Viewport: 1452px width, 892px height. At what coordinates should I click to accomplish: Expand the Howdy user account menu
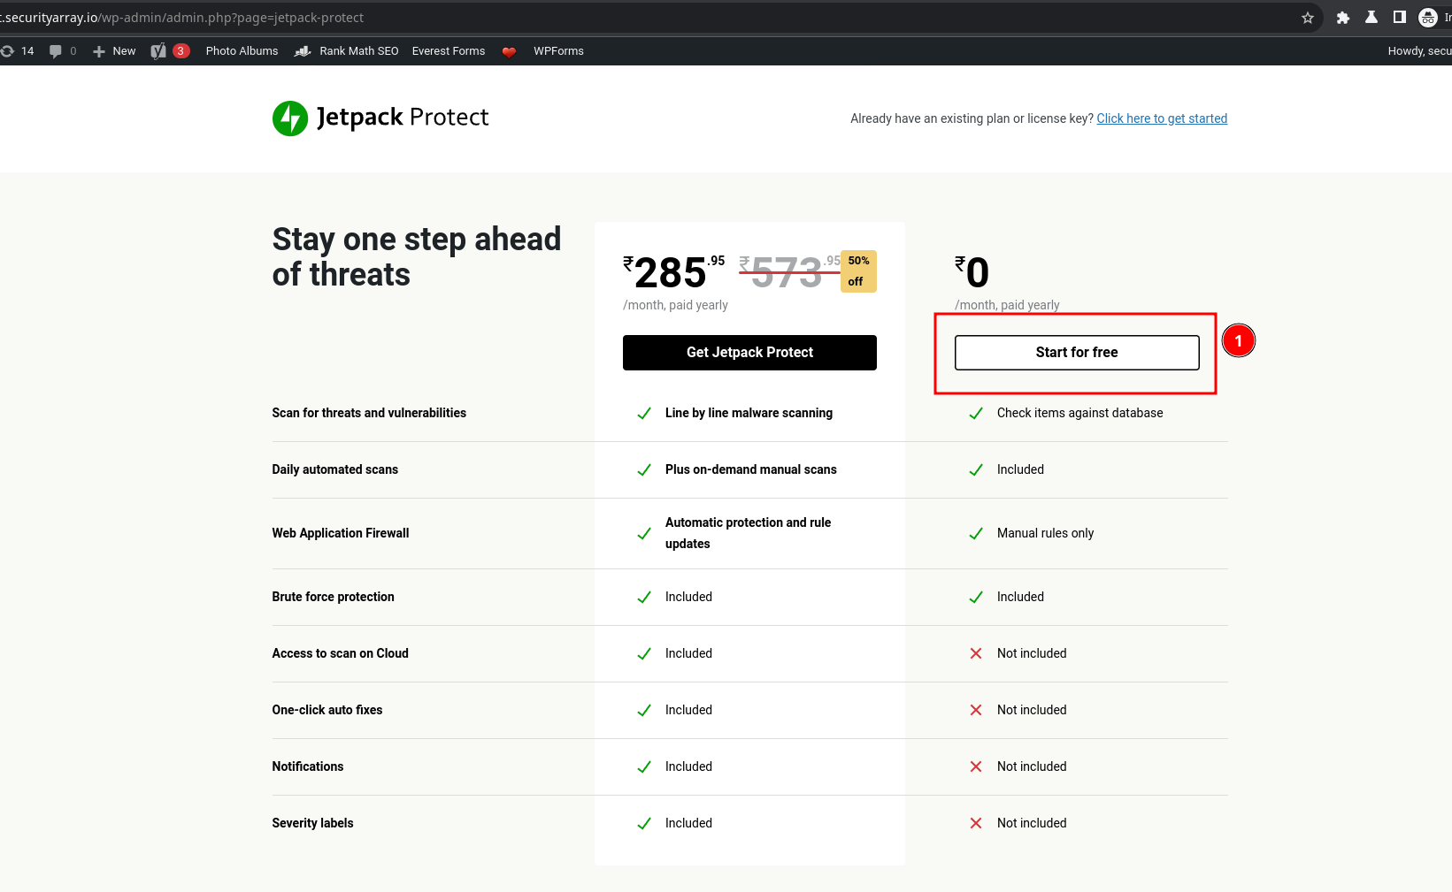coord(1417,51)
